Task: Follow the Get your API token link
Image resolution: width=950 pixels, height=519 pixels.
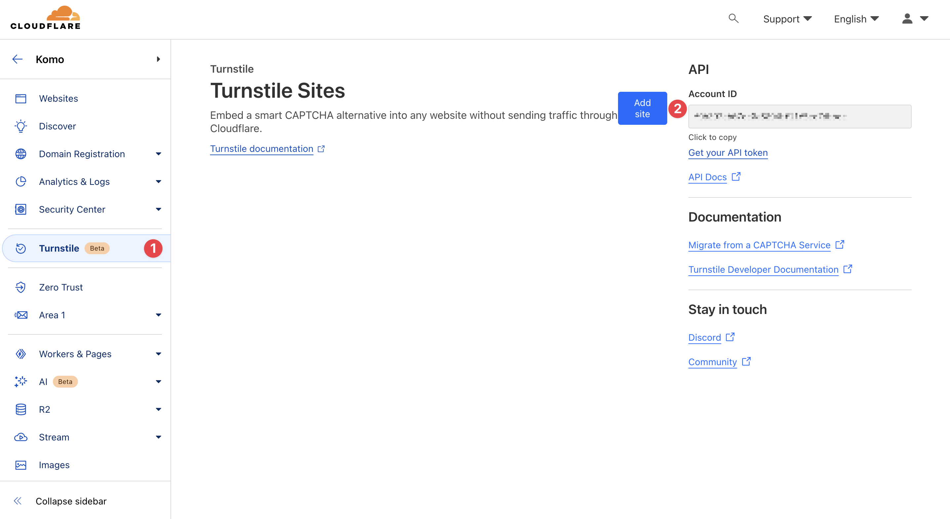Action: [728, 153]
